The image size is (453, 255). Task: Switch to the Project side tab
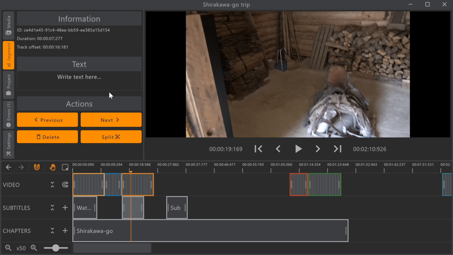(8, 85)
